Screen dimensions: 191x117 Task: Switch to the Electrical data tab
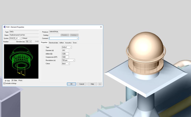click(x=53, y=43)
